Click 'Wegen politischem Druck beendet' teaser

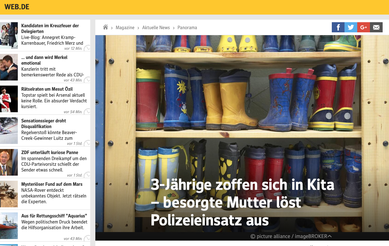coord(54,225)
